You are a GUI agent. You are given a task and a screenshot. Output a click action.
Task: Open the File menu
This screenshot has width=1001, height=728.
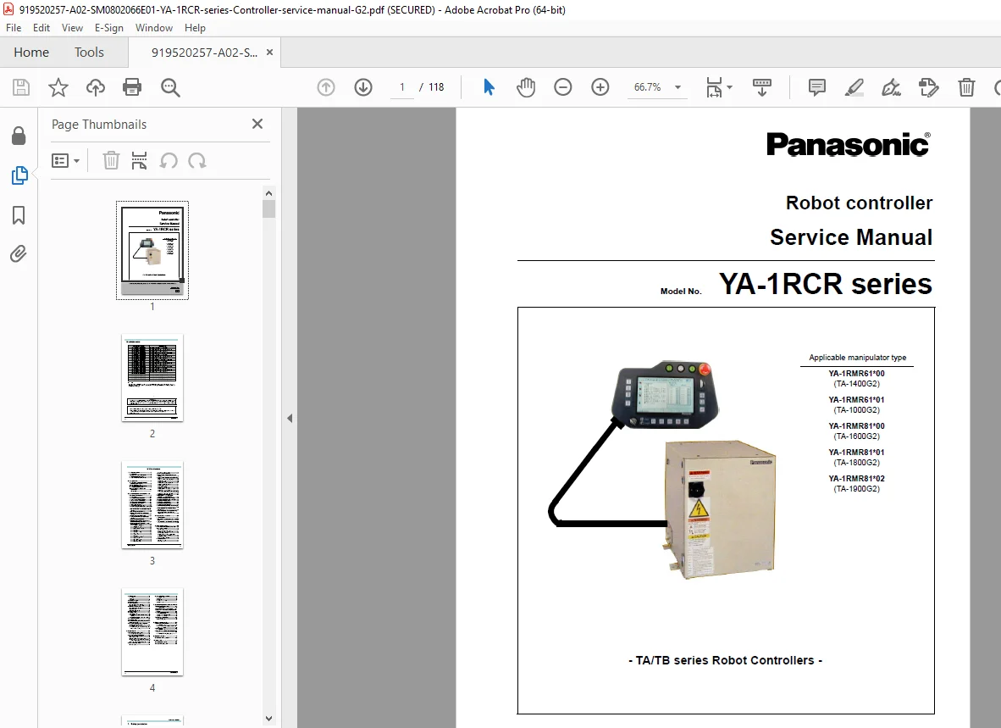(x=14, y=27)
